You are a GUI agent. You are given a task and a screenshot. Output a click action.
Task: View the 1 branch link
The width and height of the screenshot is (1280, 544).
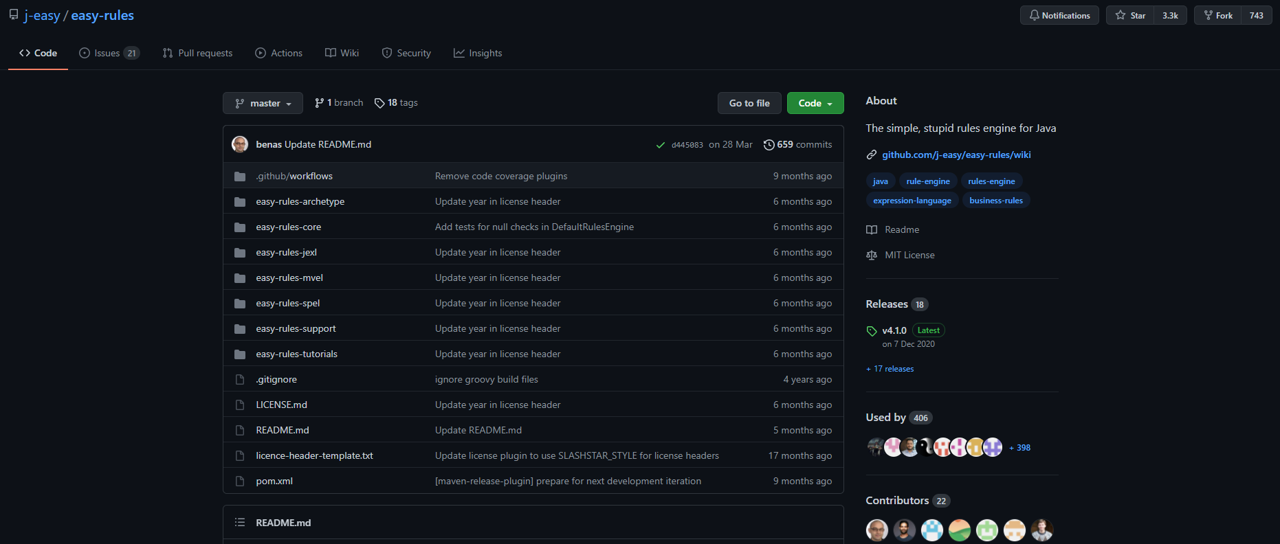point(339,103)
